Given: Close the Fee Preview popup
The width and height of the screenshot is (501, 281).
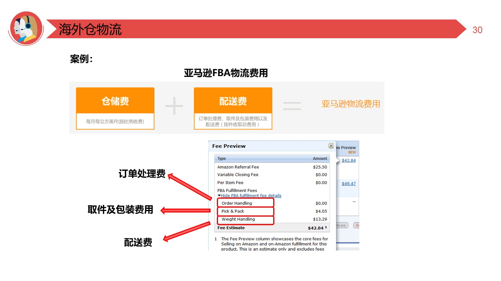Looking at the screenshot, I should [331, 146].
